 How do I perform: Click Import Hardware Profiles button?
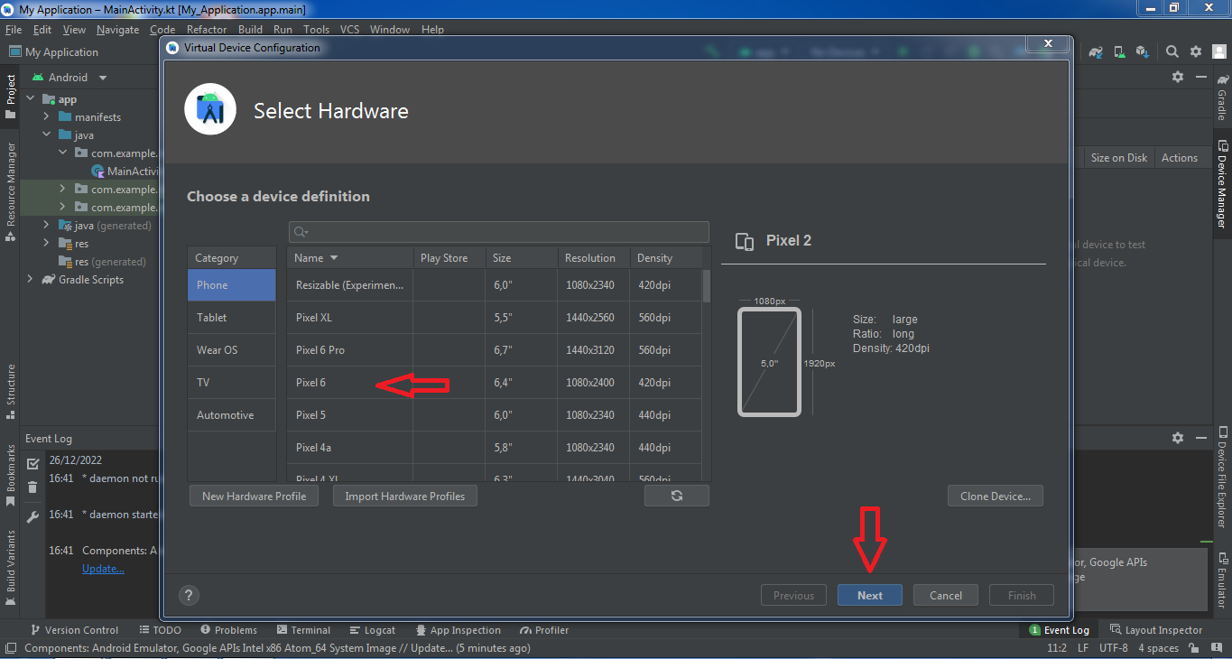click(405, 496)
